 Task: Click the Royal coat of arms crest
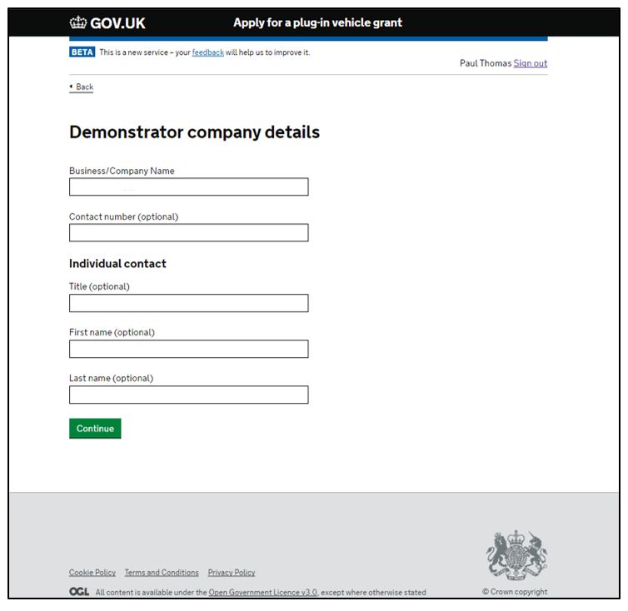click(x=516, y=555)
